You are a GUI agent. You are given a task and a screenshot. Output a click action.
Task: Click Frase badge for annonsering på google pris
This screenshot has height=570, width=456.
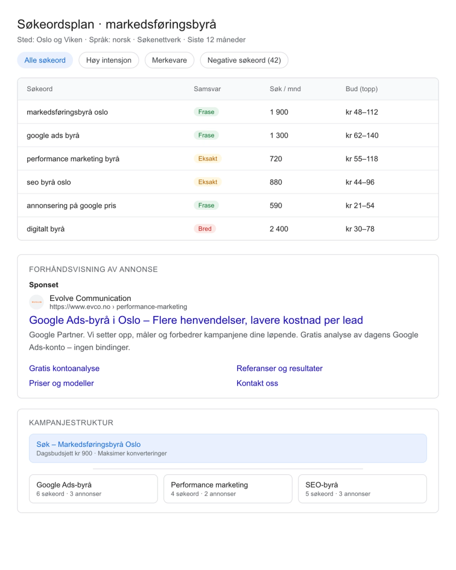tap(206, 205)
